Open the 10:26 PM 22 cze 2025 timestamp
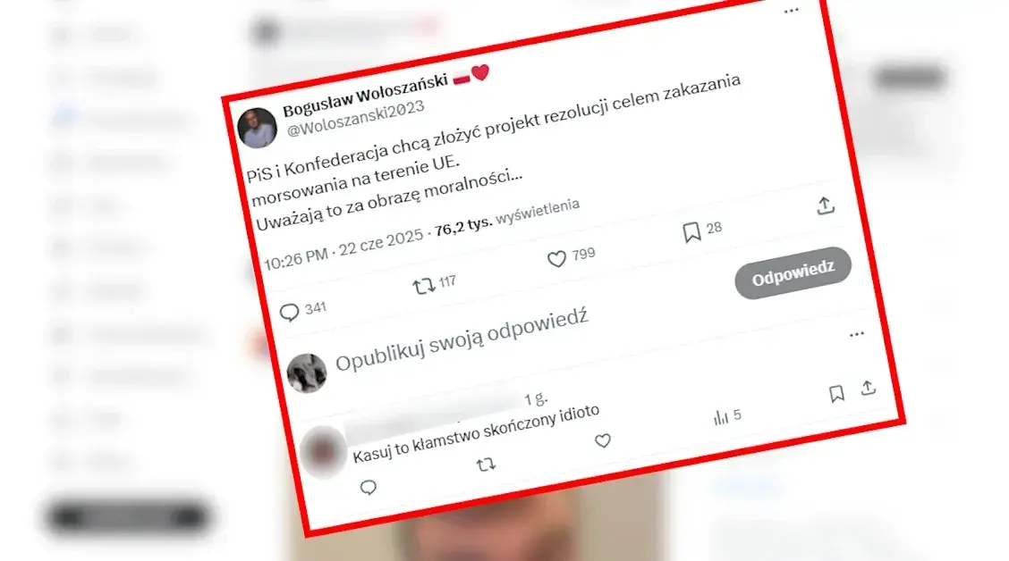The width and height of the screenshot is (1009, 561). (343, 249)
